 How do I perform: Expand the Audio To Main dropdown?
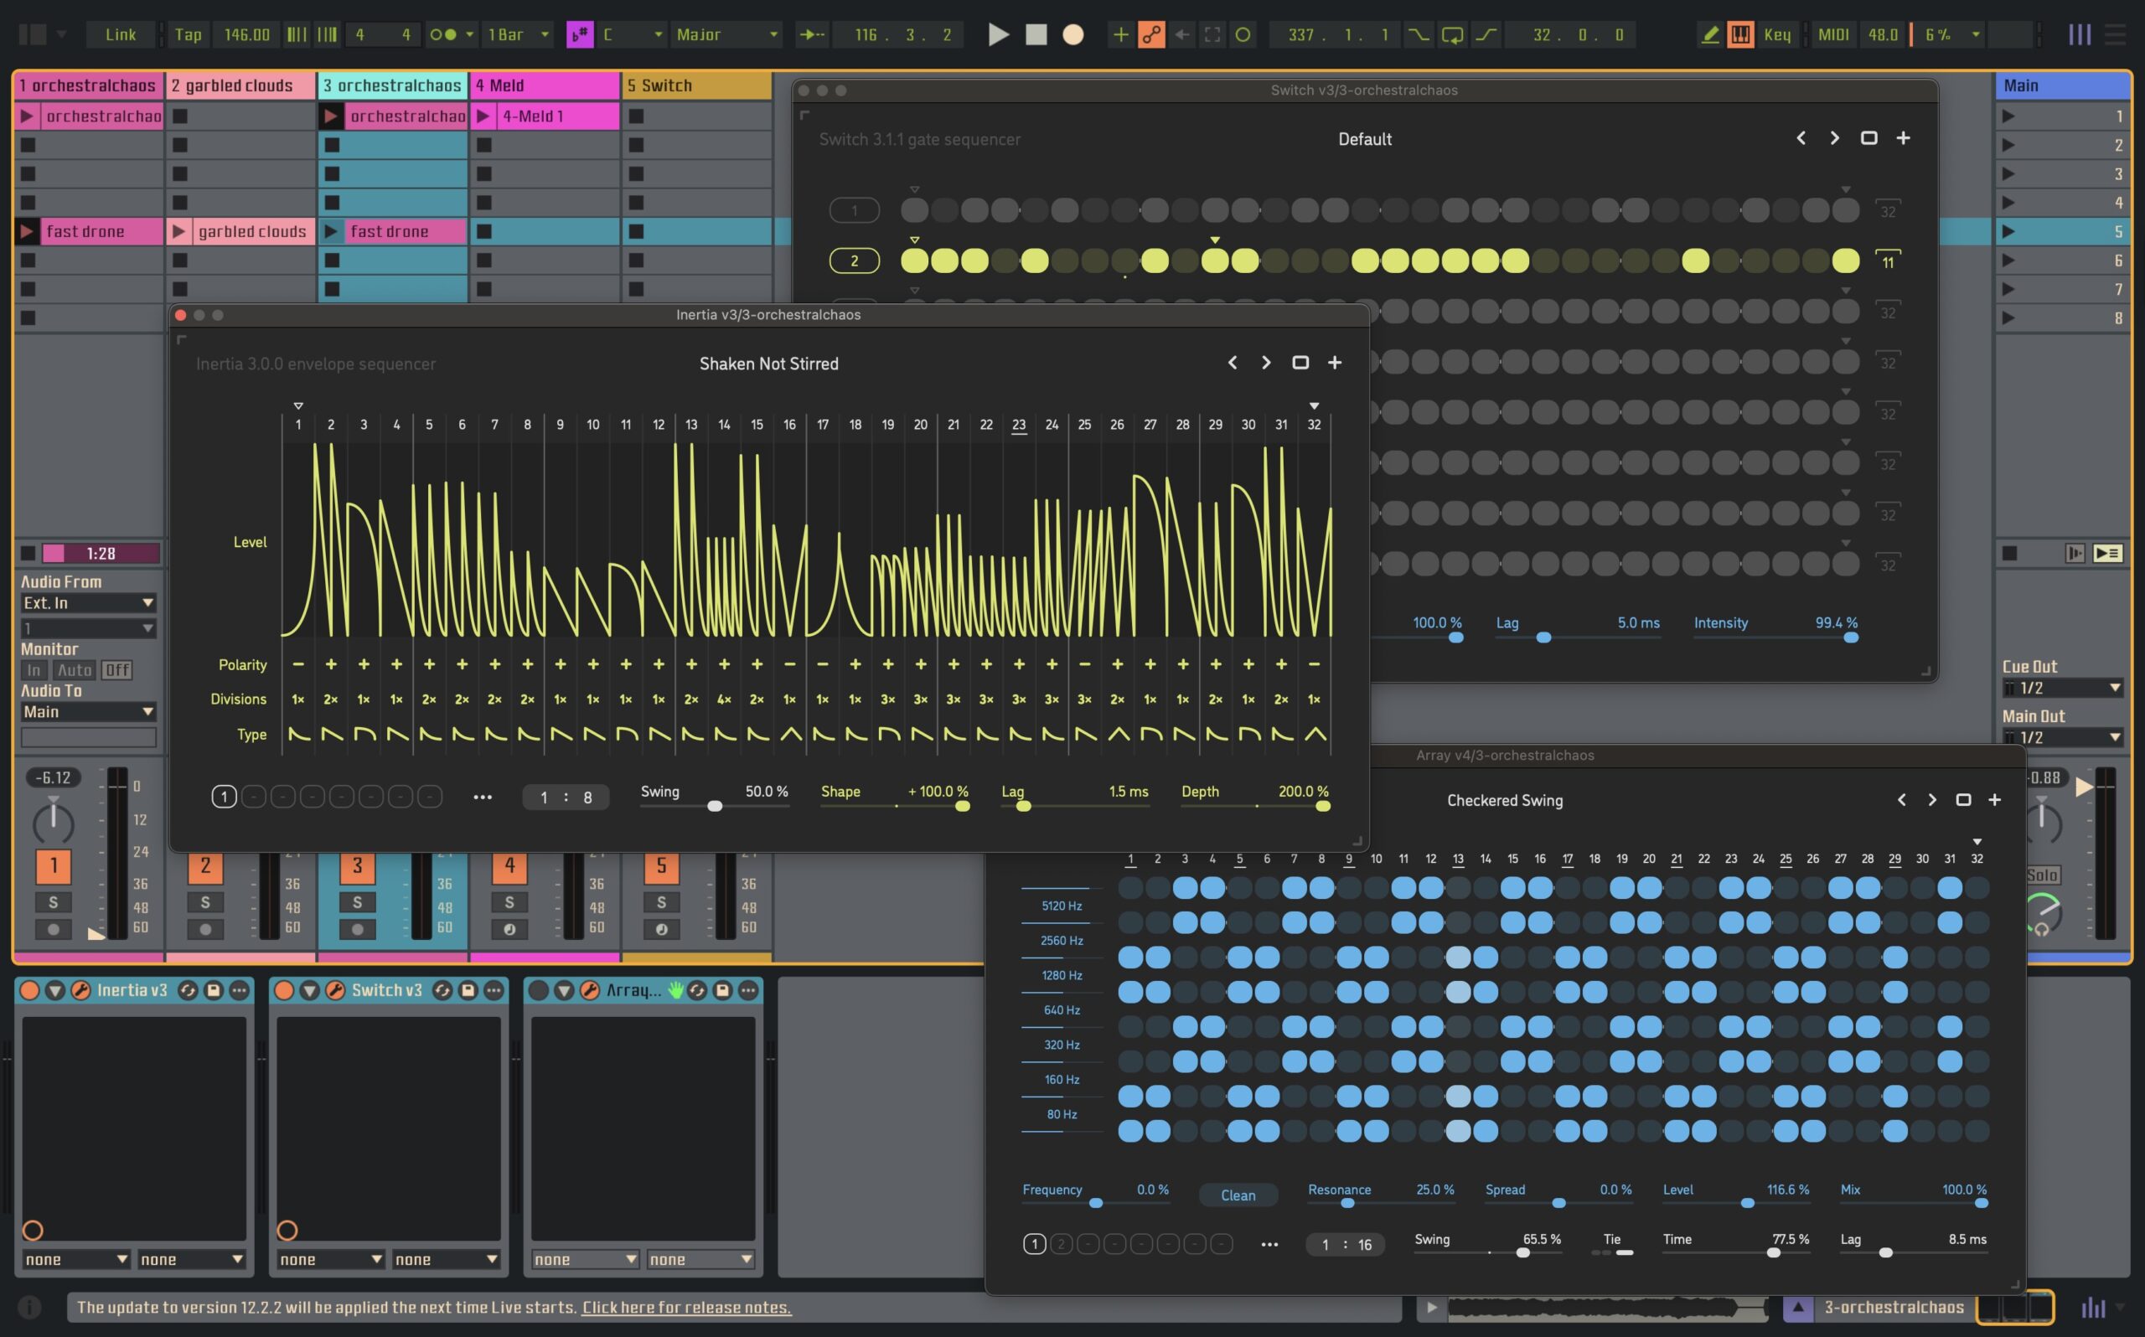(x=87, y=712)
